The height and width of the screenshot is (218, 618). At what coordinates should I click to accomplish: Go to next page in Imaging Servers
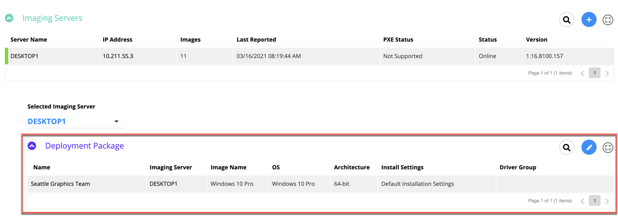pyautogui.click(x=607, y=73)
